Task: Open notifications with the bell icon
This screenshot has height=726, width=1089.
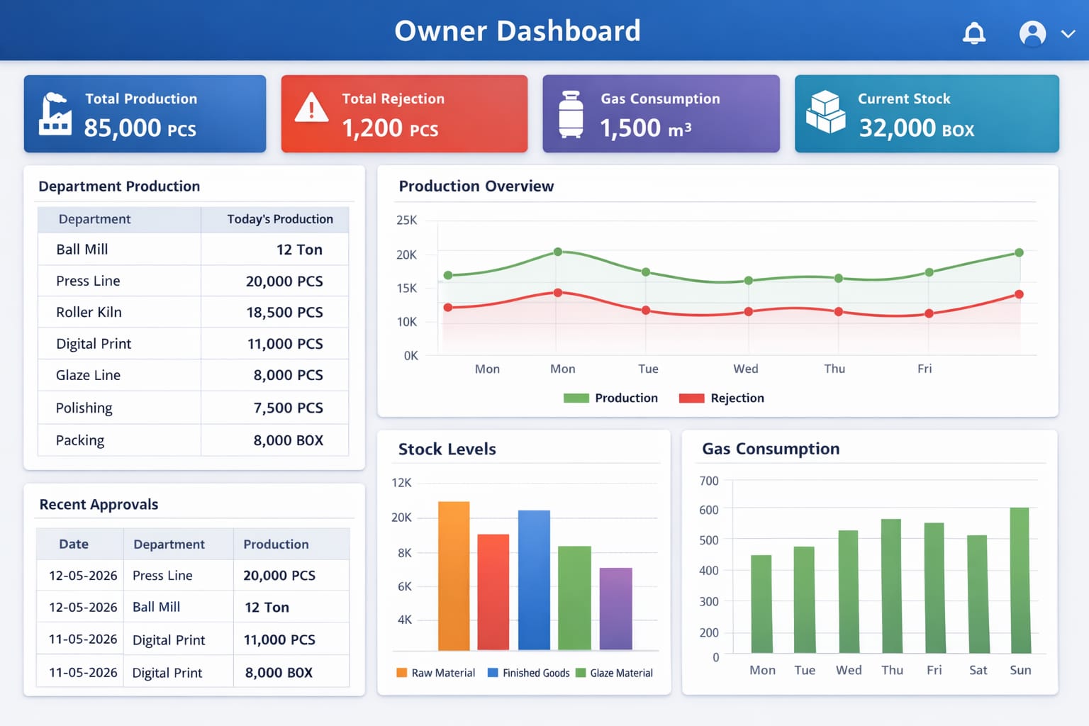Action: (974, 33)
